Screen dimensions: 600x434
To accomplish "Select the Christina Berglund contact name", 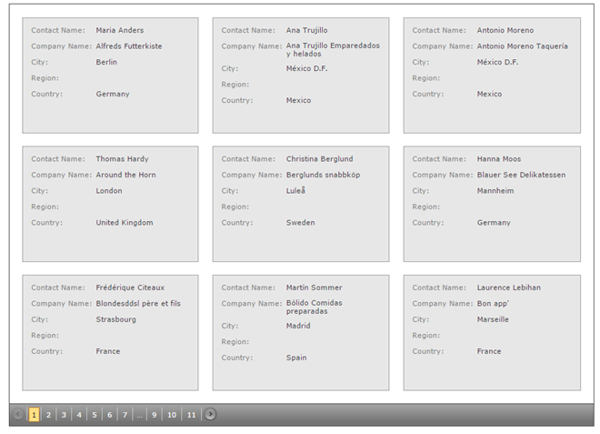I will click(319, 159).
